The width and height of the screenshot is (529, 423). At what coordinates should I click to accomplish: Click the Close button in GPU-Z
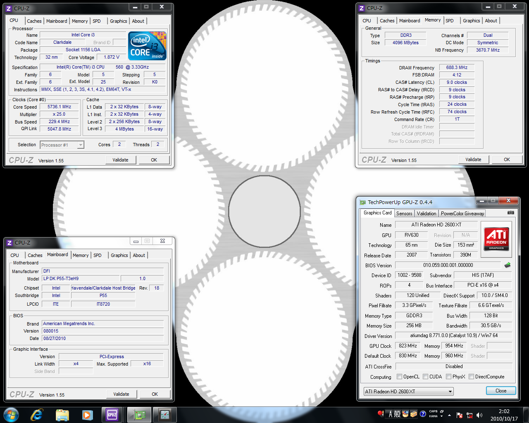tap(501, 391)
